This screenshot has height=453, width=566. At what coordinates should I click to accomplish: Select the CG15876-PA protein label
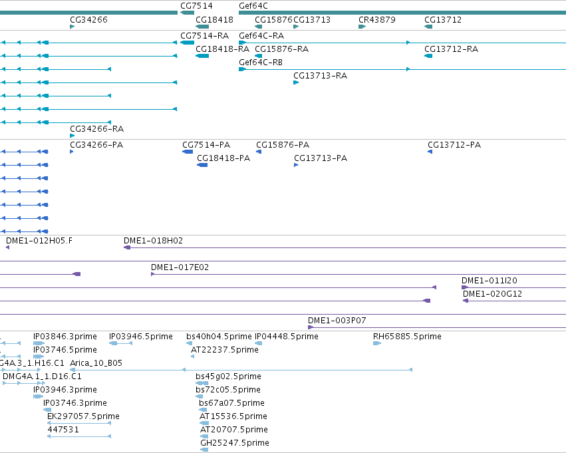pyautogui.click(x=283, y=145)
